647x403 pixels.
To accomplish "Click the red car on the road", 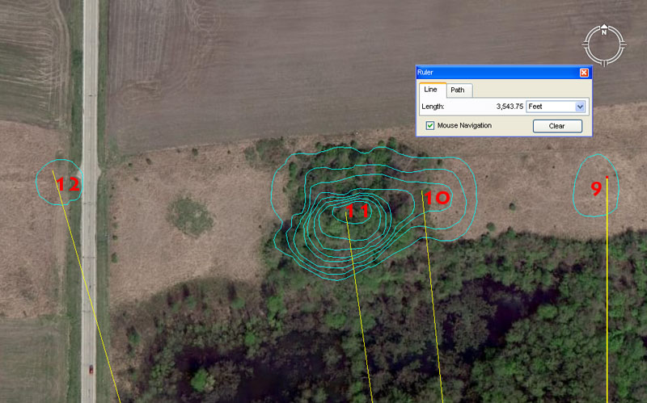I will coord(91,369).
